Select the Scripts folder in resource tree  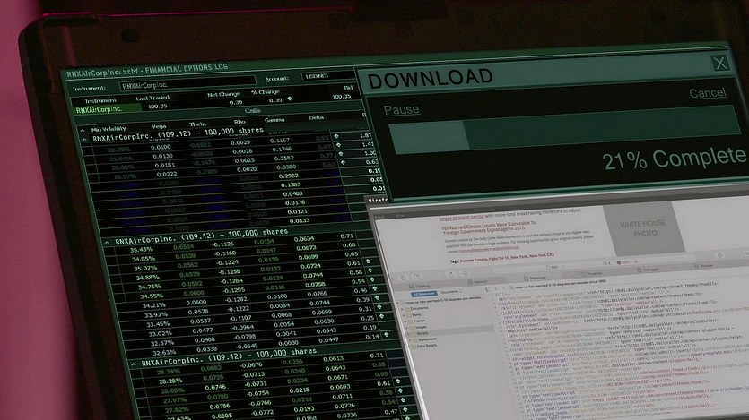(x=422, y=333)
